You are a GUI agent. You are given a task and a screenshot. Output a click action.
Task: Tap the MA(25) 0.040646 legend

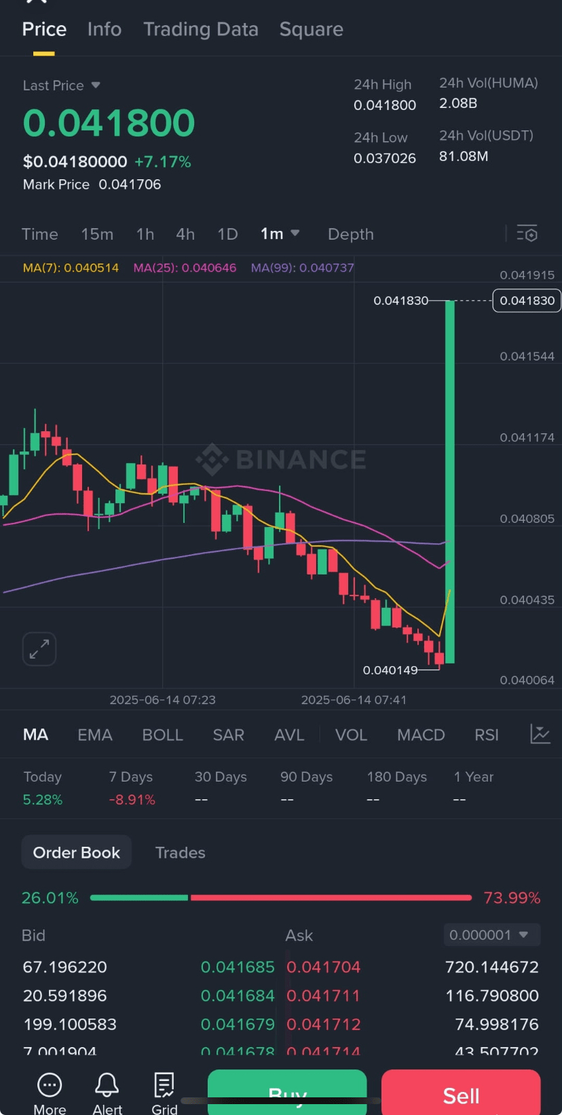click(185, 268)
